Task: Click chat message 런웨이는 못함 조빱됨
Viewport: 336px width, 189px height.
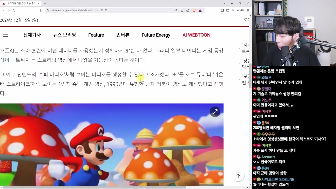Action: tap(269, 71)
